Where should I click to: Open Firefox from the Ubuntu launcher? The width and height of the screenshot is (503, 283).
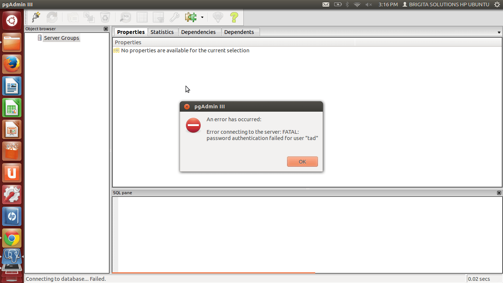[x=12, y=64]
